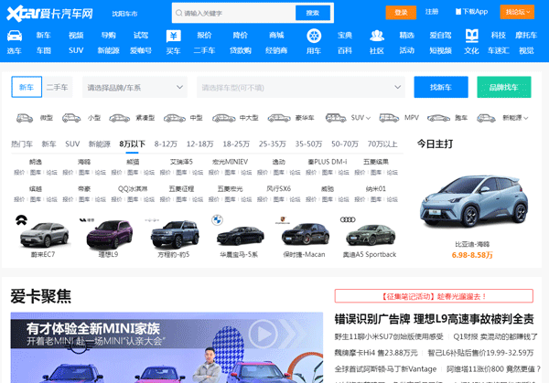Click the 6.98-8.58万 price text
The width and height of the screenshot is (549, 383).
472,255
